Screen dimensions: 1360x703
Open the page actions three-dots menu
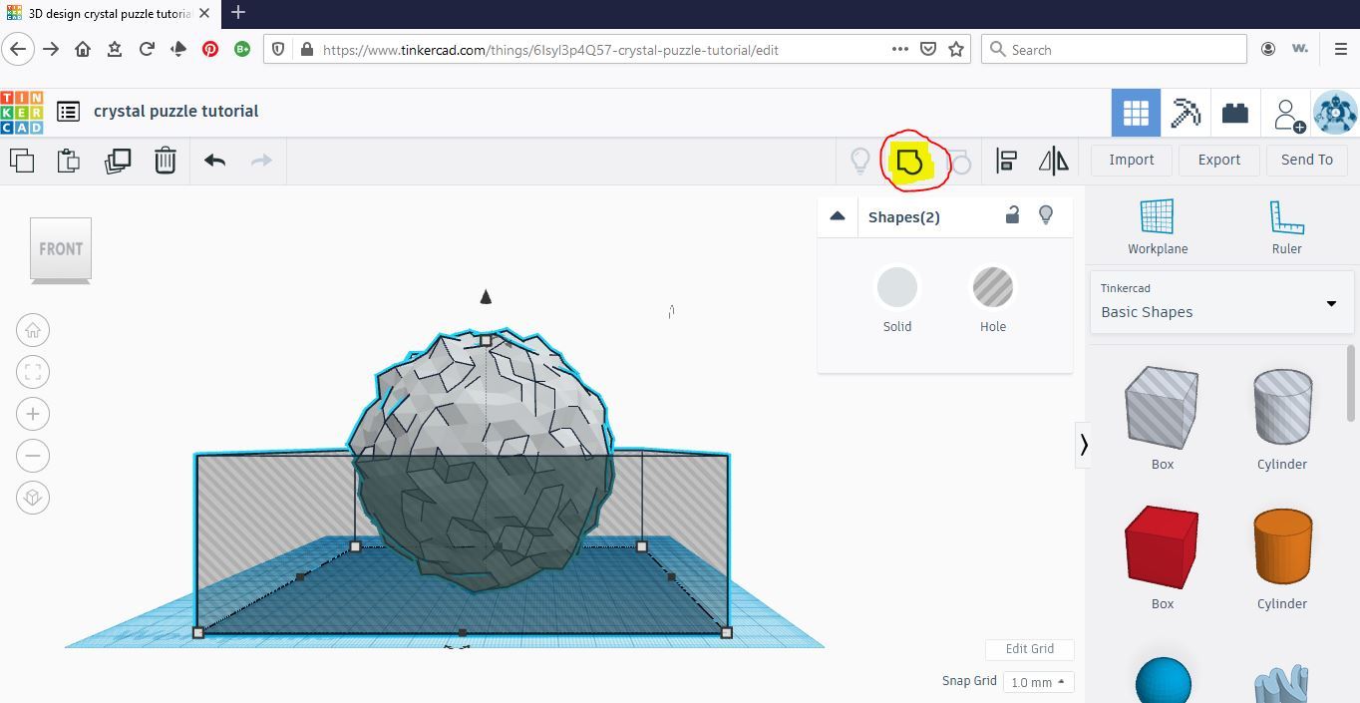[x=899, y=49]
